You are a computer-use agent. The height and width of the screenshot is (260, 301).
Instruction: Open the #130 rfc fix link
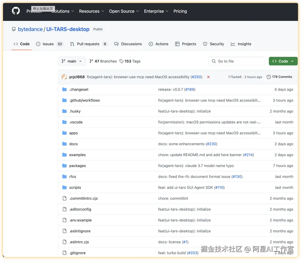237,176
